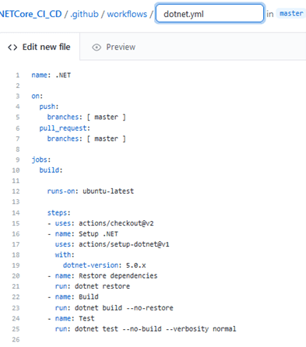Click the 'steps:' line

[58, 212]
